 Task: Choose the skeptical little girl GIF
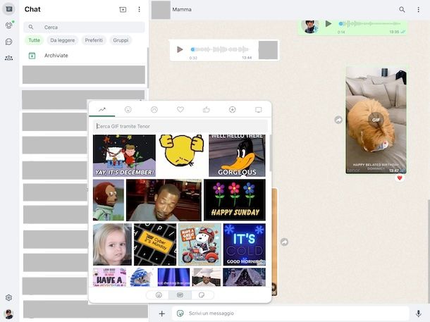(x=113, y=244)
